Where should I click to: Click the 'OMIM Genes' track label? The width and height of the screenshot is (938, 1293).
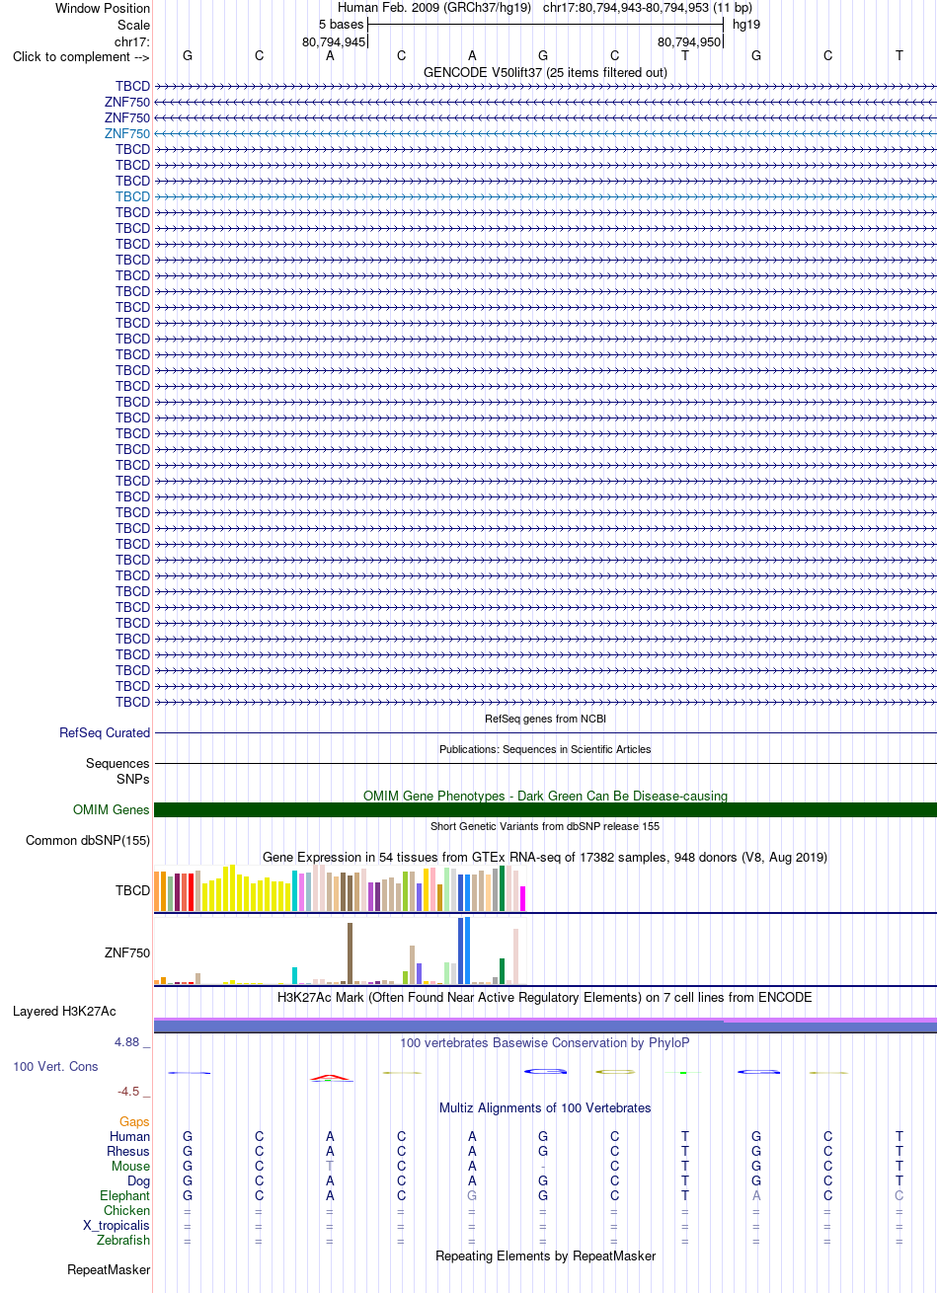112,810
